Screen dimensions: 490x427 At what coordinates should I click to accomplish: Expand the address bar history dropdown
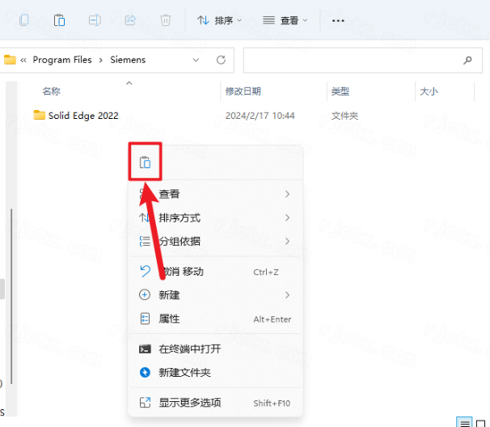[196, 60]
